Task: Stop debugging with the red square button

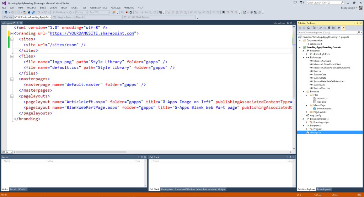Action: pos(127,12)
